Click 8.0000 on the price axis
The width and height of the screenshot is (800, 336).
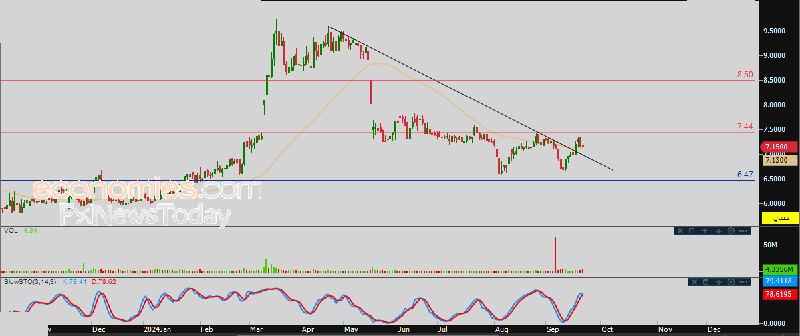click(x=774, y=105)
